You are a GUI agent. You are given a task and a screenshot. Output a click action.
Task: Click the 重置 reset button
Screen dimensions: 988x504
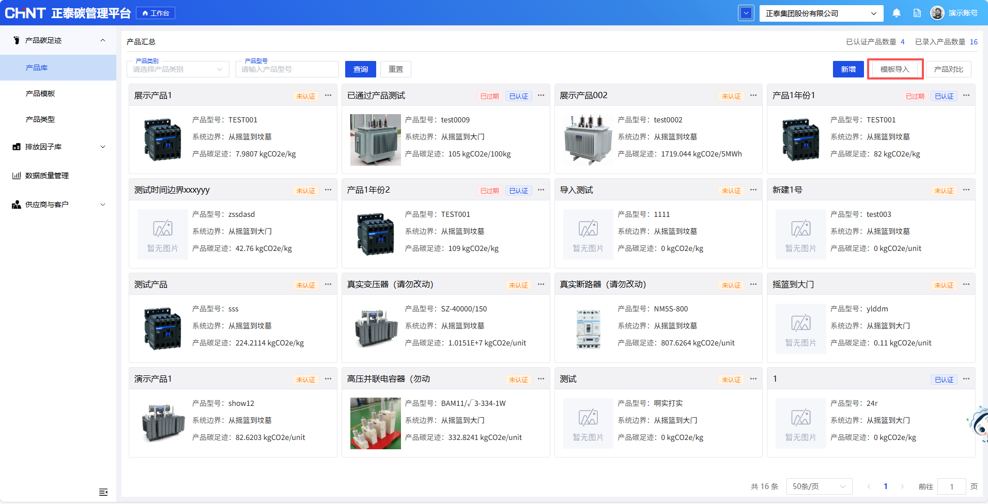pos(396,69)
